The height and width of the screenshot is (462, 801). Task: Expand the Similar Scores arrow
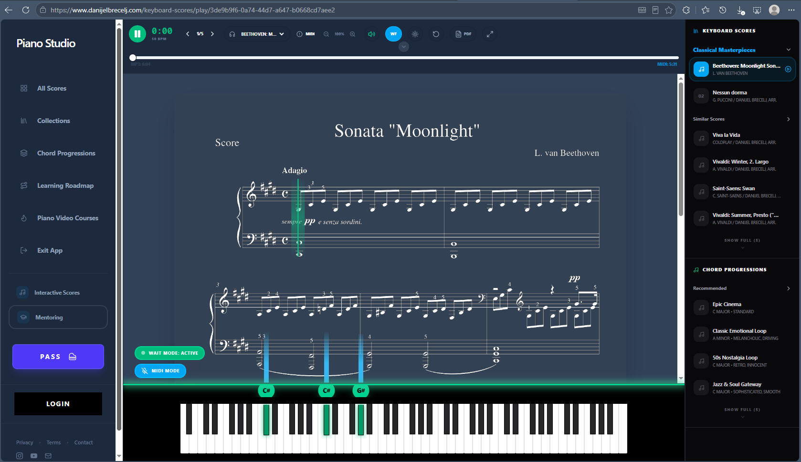(x=789, y=119)
